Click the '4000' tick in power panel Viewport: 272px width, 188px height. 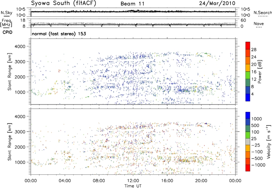tap(20, 46)
